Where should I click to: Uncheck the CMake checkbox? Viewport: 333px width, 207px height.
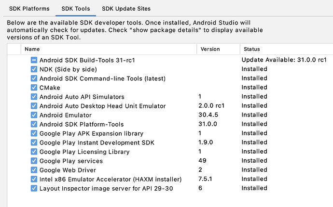[34, 88]
